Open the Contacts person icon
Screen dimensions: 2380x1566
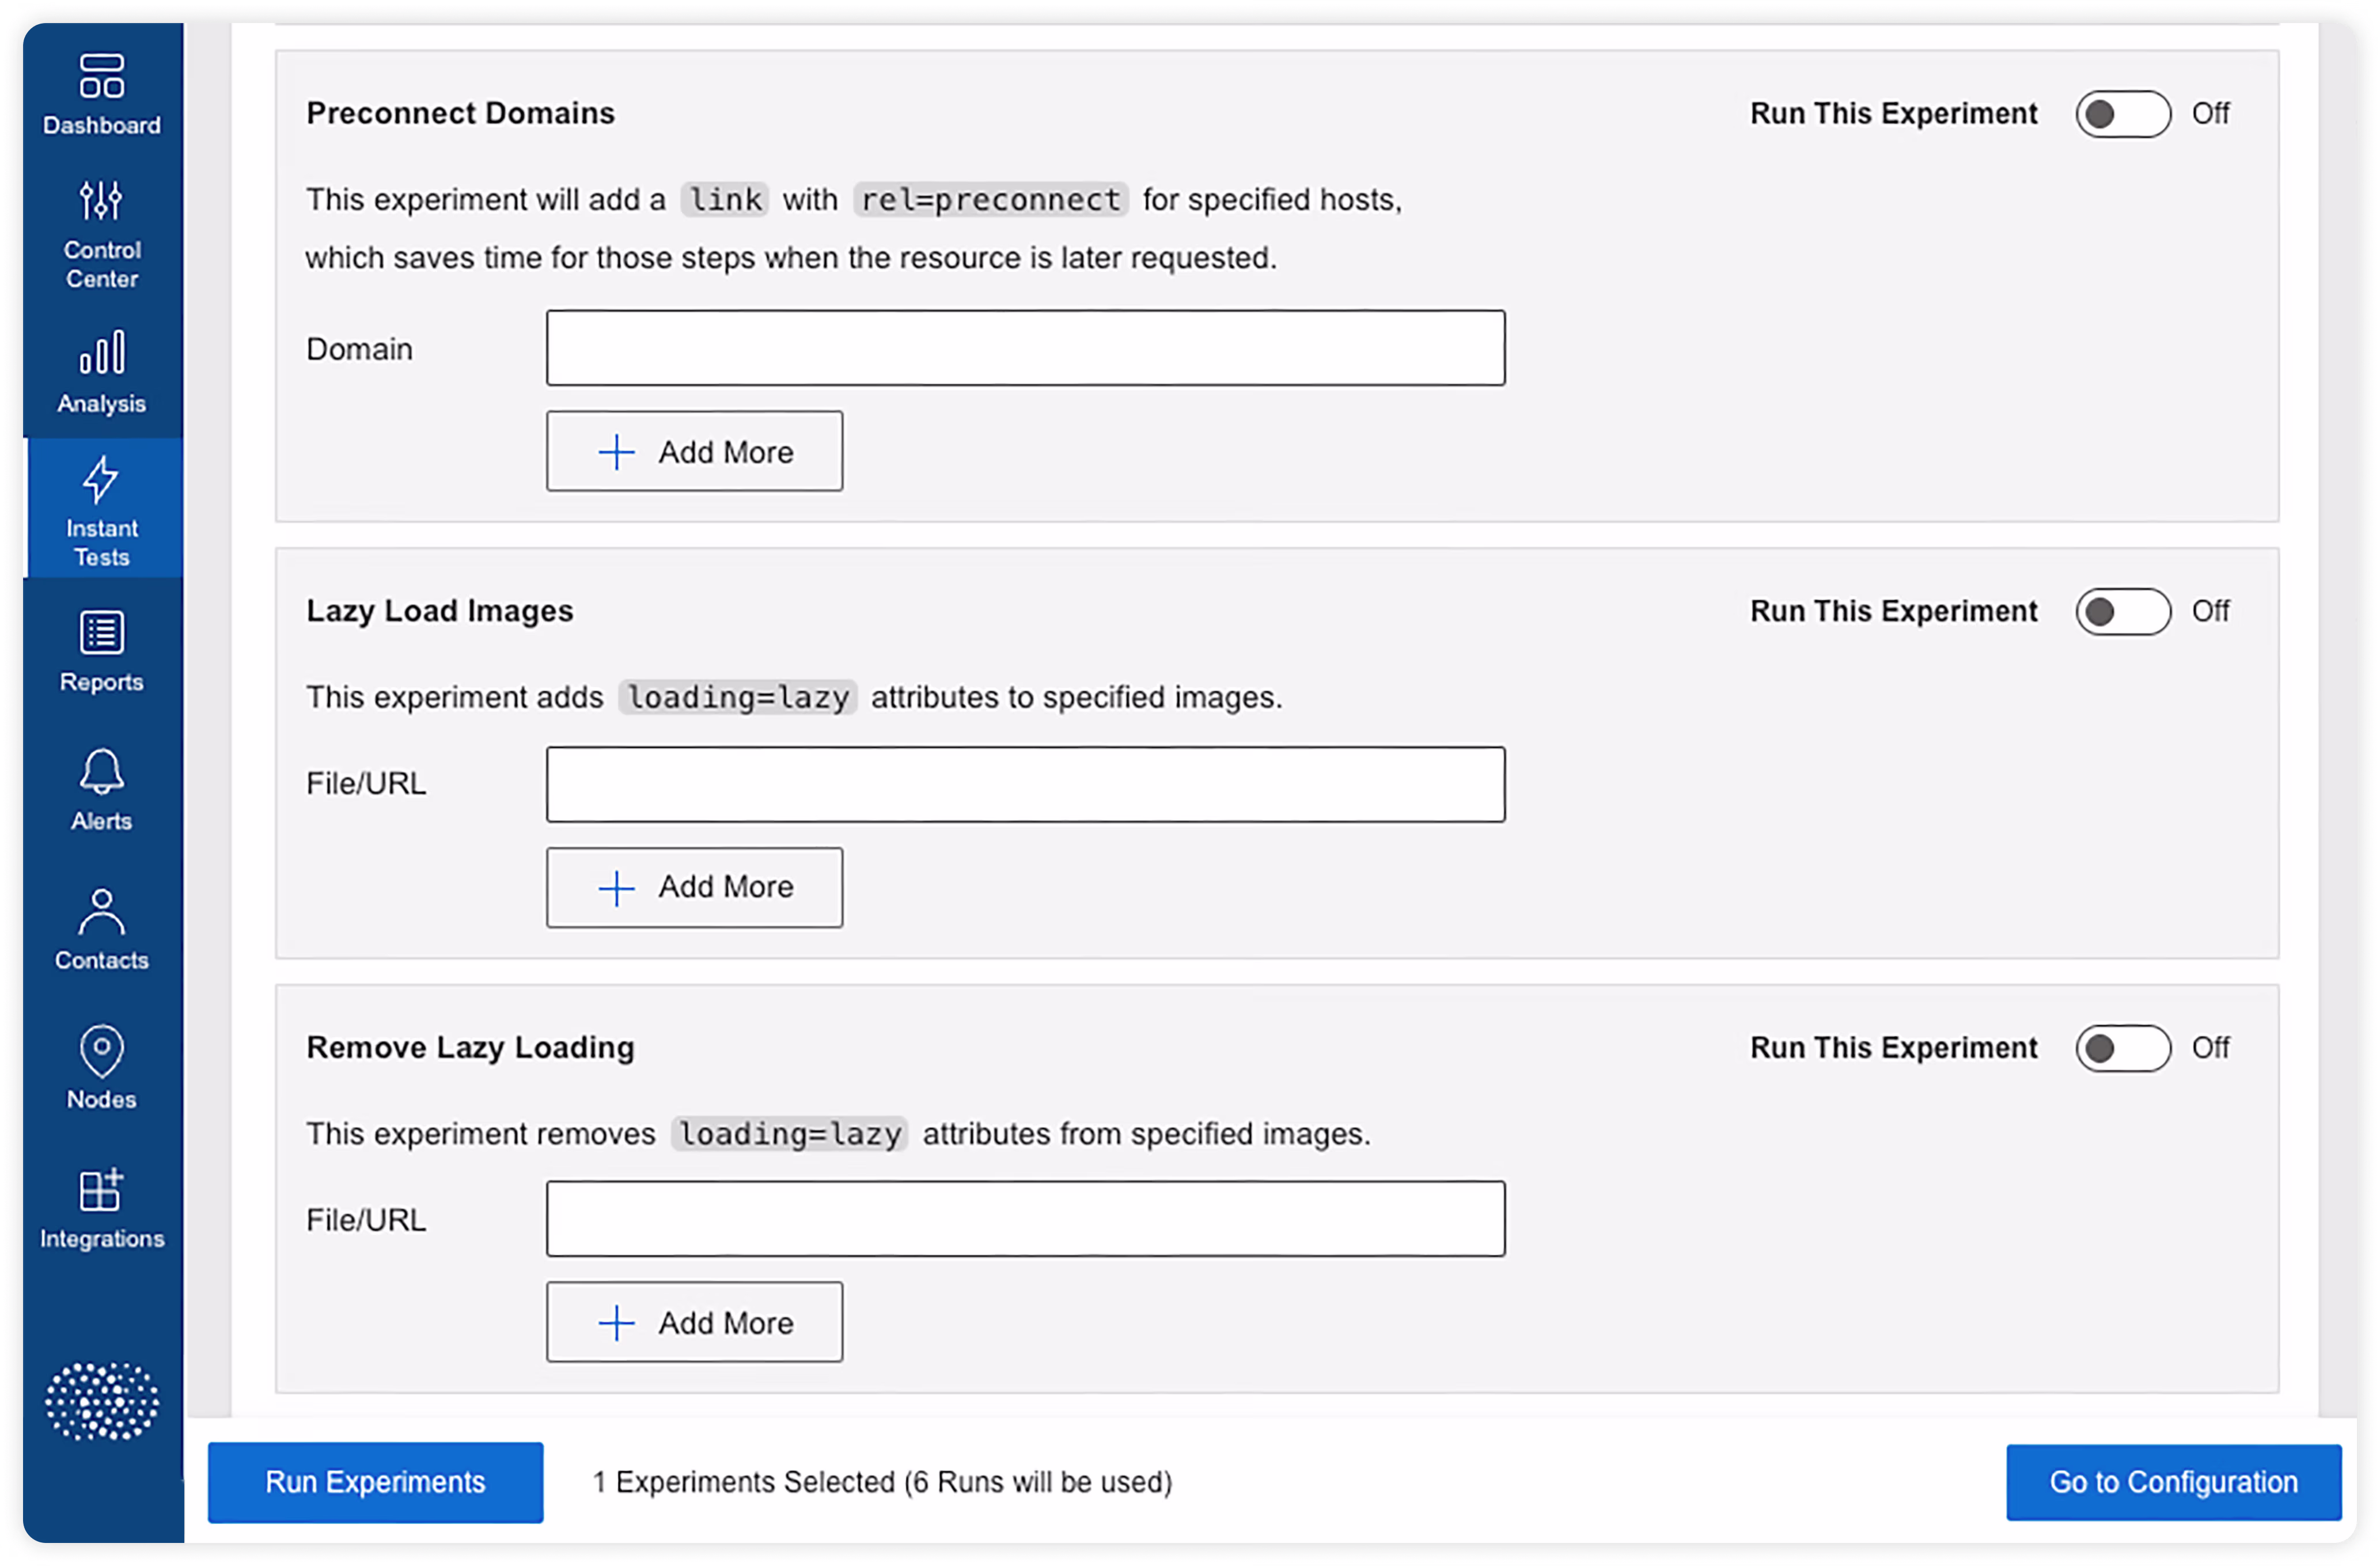(x=101, y=912)
